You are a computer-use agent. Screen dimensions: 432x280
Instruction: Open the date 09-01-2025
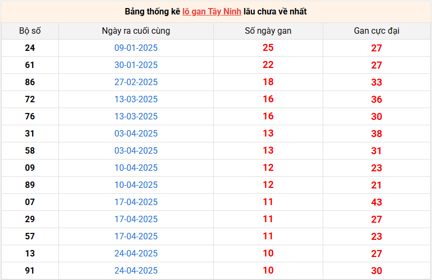(x=136, y=48)
